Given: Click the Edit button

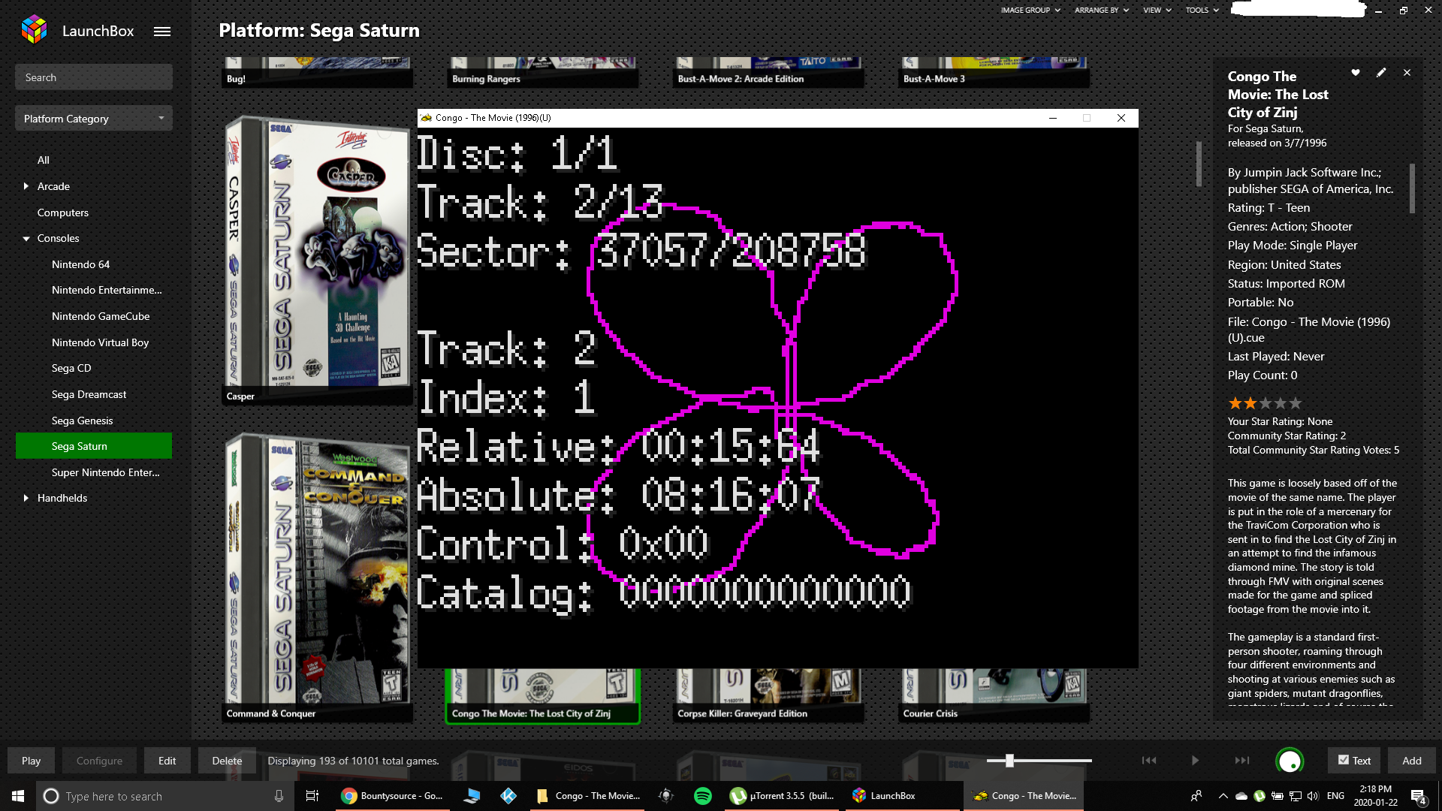Looking at the screenshot, I should click(x=167, y=761).
